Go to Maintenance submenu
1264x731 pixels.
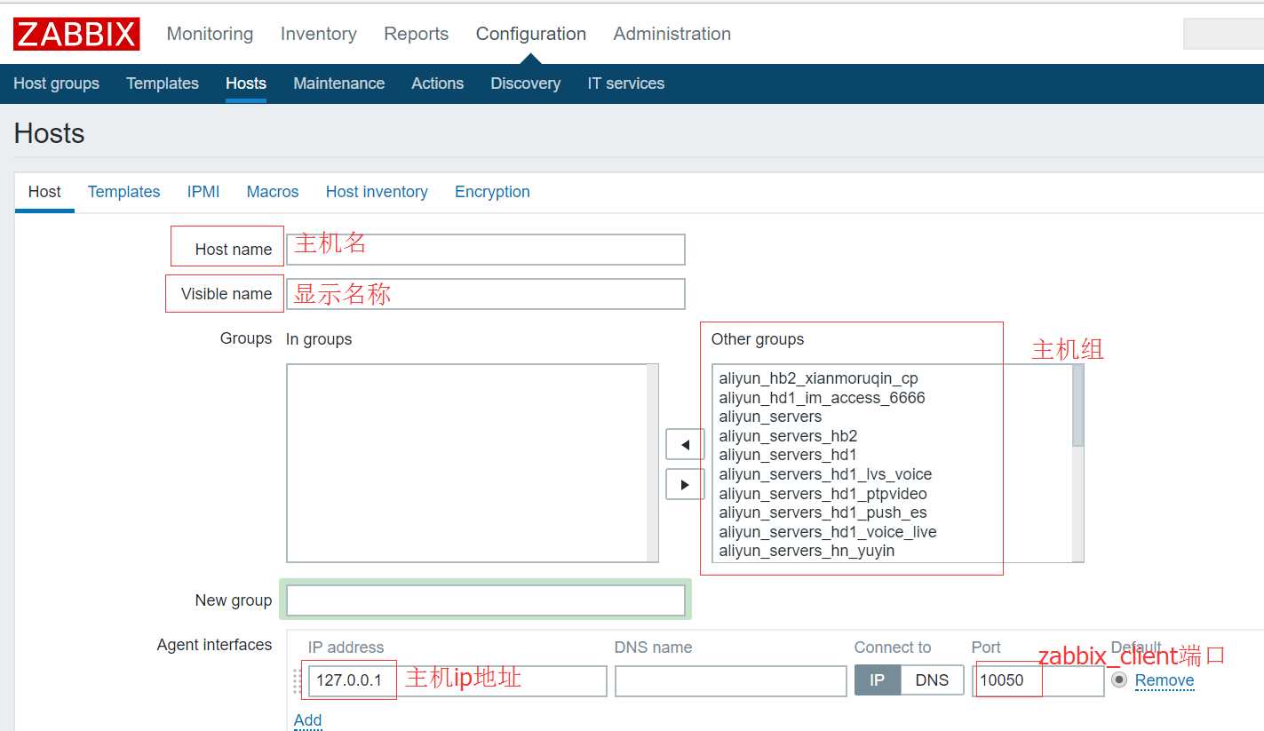(338, 83)
